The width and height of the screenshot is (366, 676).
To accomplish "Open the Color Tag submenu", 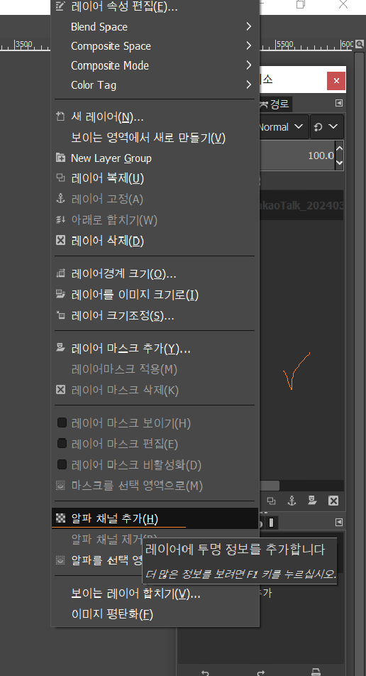I will point(155,85).
